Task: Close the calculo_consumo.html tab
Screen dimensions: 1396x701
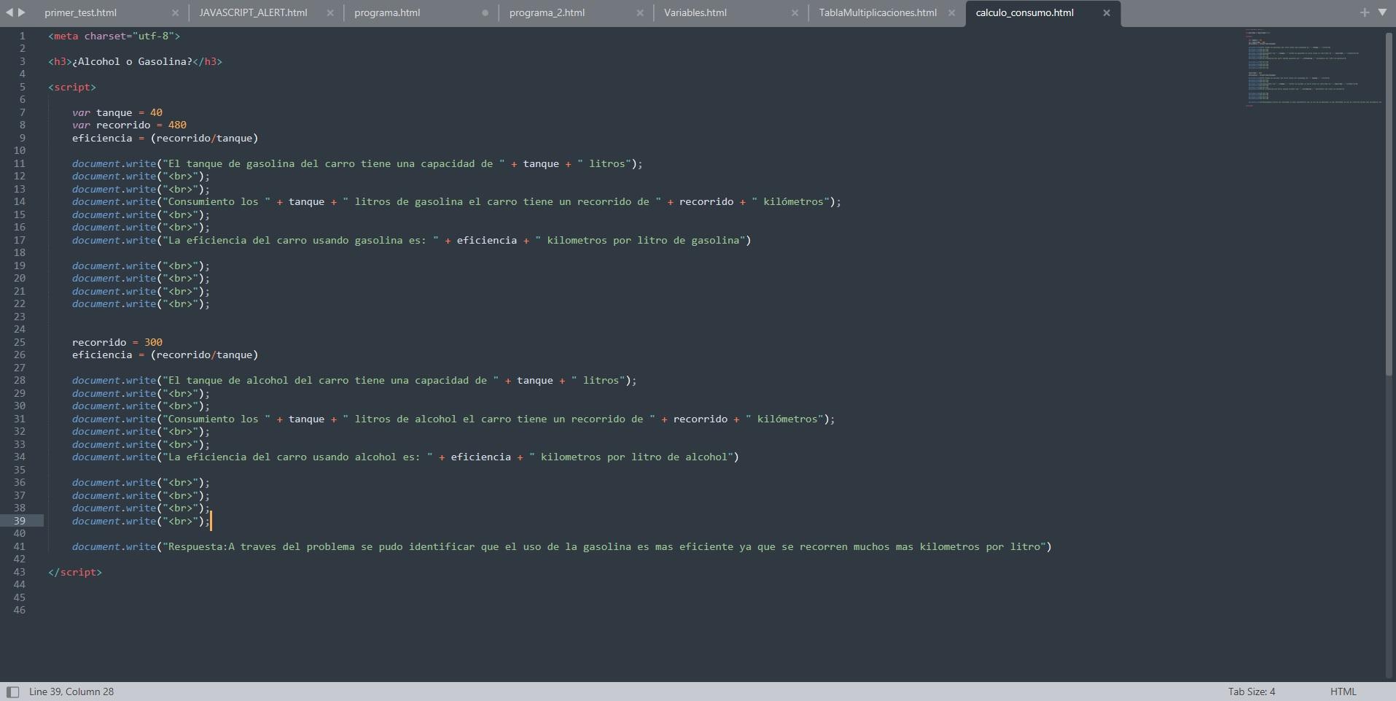Action: tap(1107, 13)
